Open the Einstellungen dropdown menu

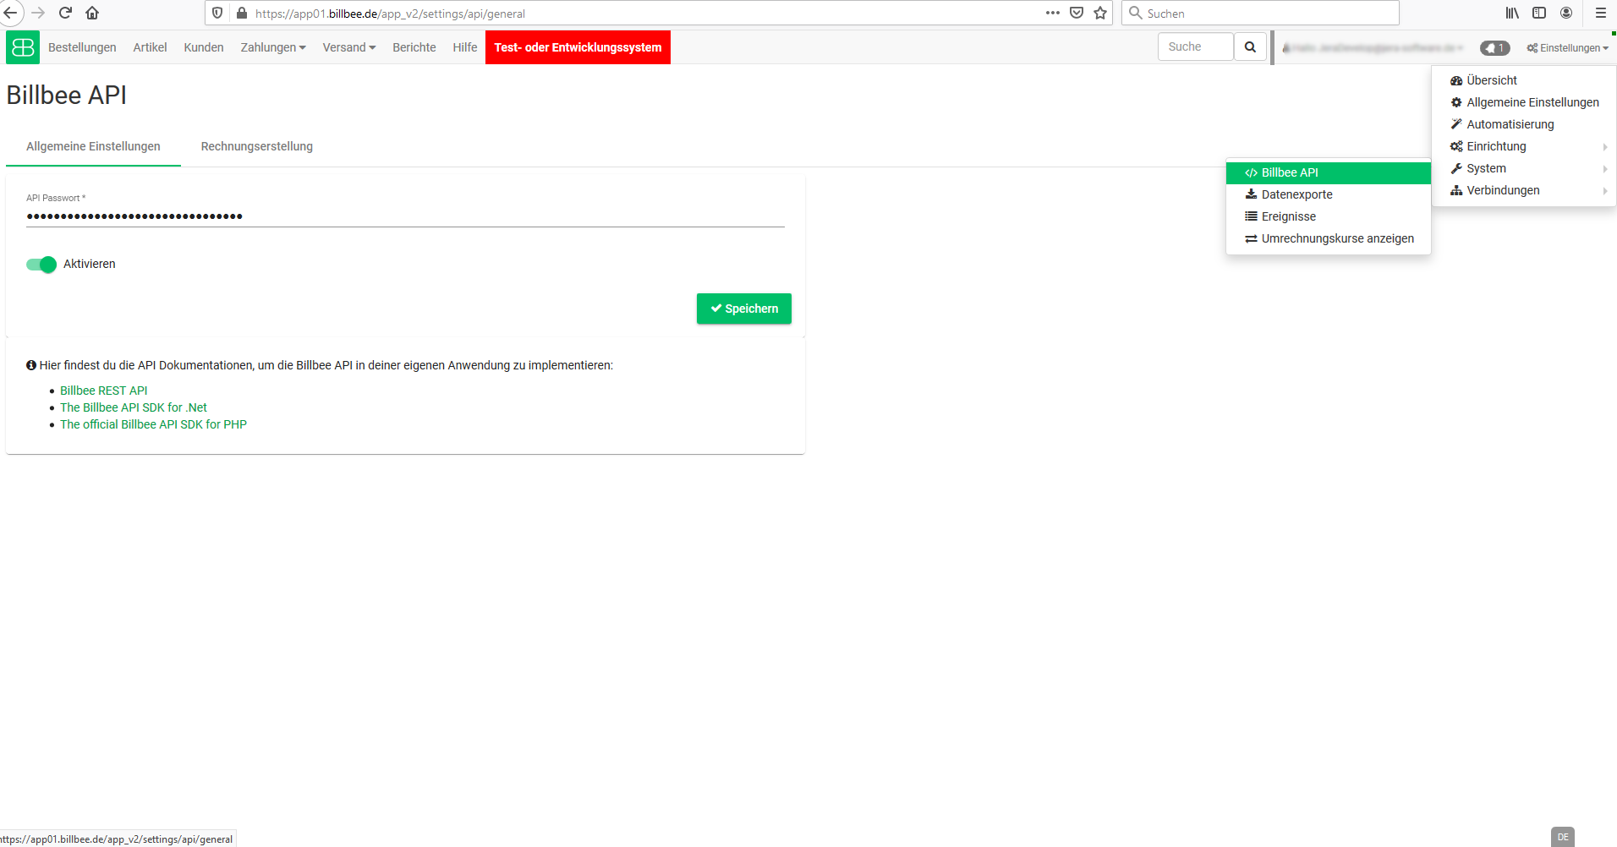(1567, 48)
